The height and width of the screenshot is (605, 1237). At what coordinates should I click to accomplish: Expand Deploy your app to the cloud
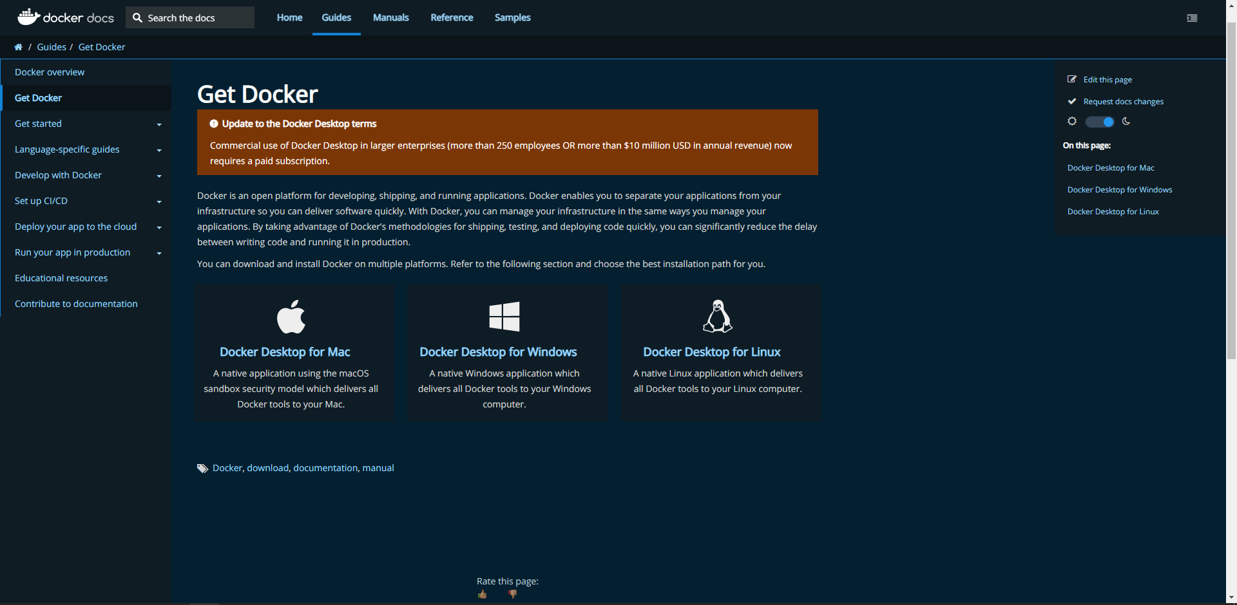click(x=159, y=227)
